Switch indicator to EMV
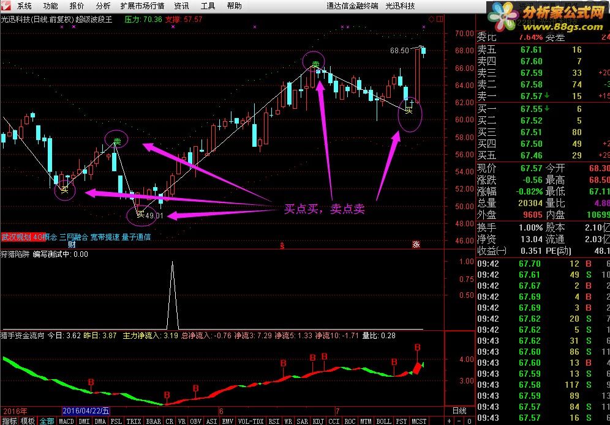The height and width of the screenshot is (425, 610). pos(228,421)
